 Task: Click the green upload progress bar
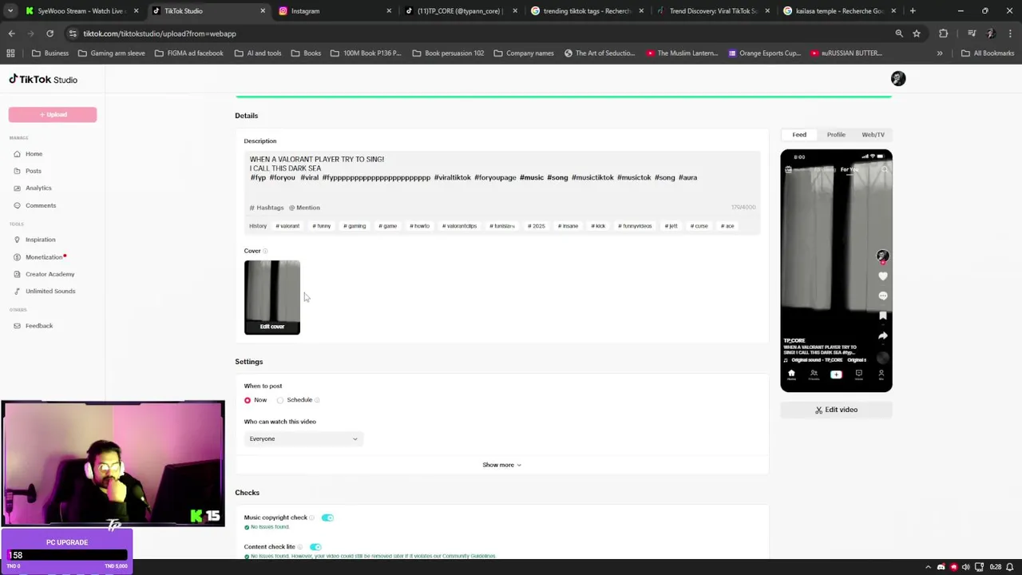[564, 97]
